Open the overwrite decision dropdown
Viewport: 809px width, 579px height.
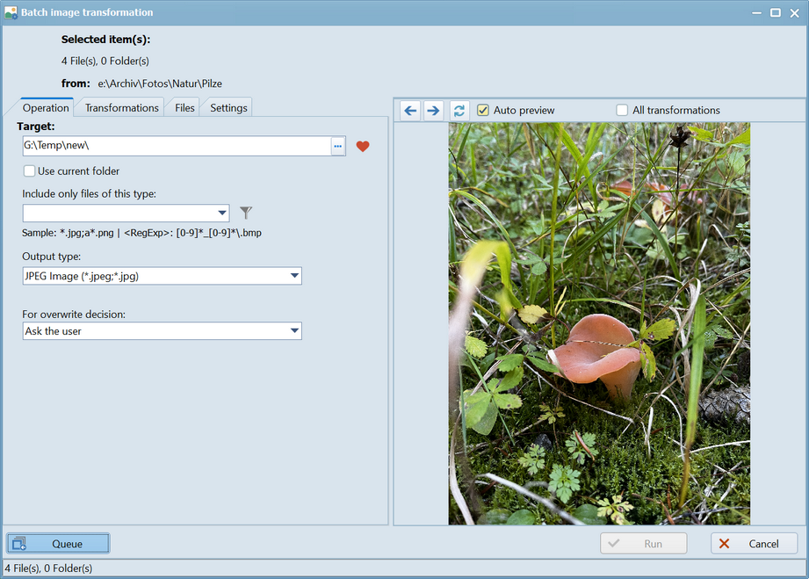tap(294, 331)
